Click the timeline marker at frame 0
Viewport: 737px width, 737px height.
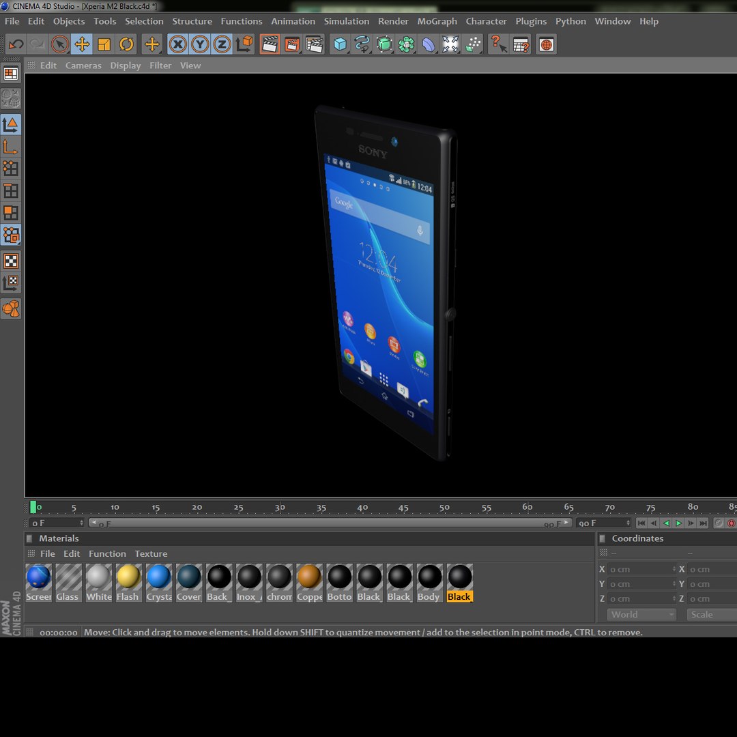pos(33,507)
